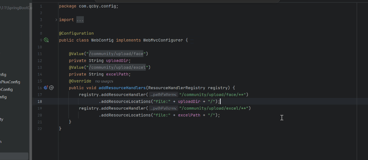Click excelPath variable in line 20

[x=189, y=115]
